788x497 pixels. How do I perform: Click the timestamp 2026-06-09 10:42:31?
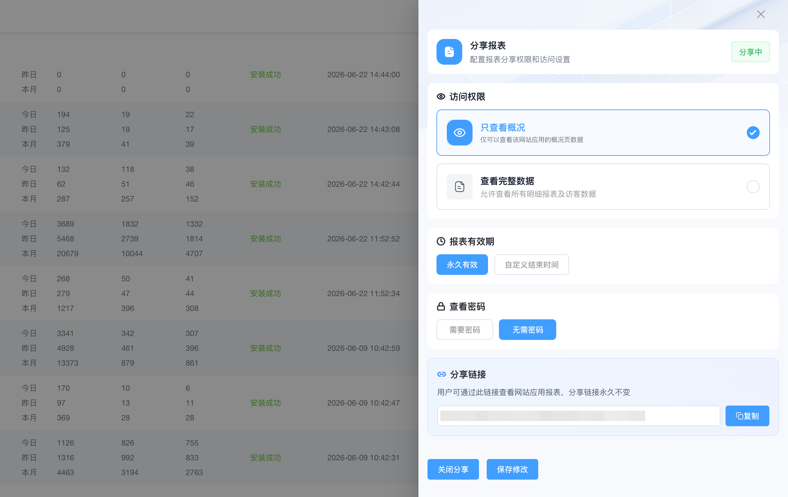click(363, 457)
